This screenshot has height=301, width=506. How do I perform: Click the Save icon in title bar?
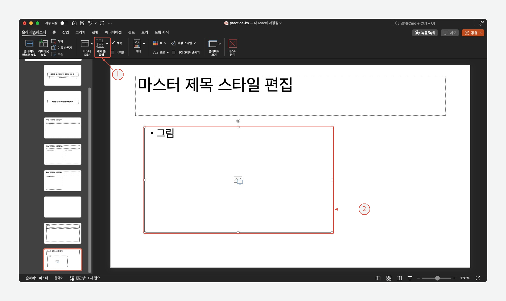click(82, 23)
